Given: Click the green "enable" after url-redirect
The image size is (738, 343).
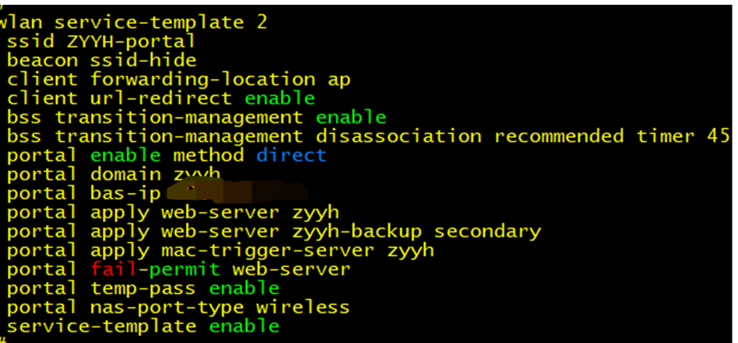Looking at the screenshot, I should pyautogui.click(x=280, y=98).
